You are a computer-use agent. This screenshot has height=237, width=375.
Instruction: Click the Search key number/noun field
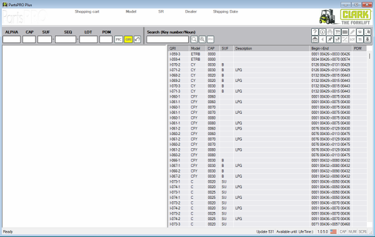(167, 39)
